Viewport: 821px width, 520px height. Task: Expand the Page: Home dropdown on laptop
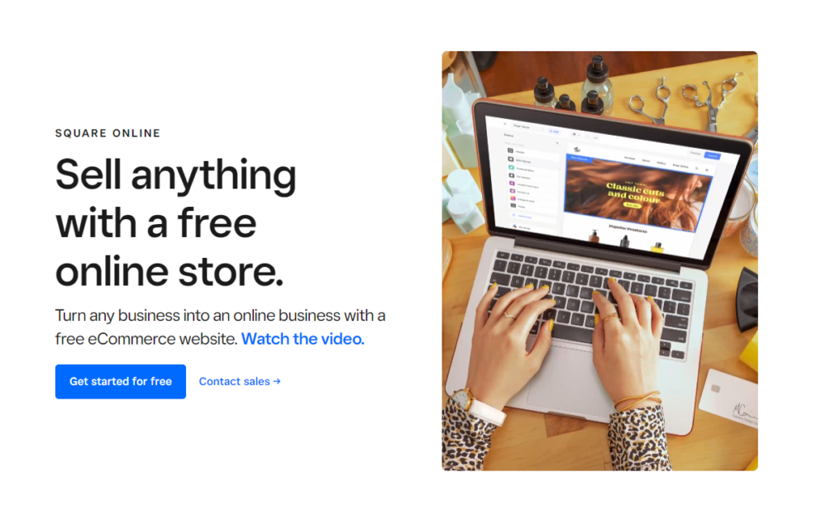[x=527, y=127]
